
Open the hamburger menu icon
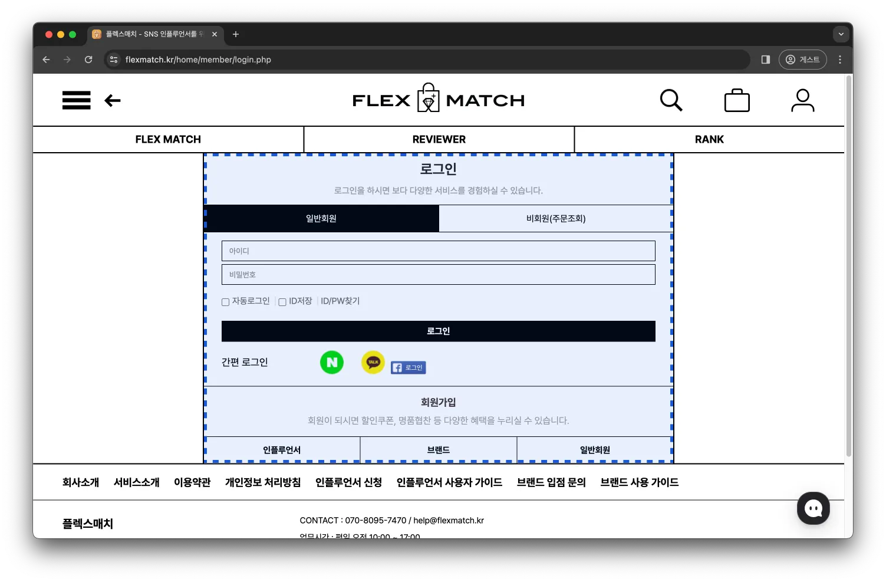tap(77, 100)
